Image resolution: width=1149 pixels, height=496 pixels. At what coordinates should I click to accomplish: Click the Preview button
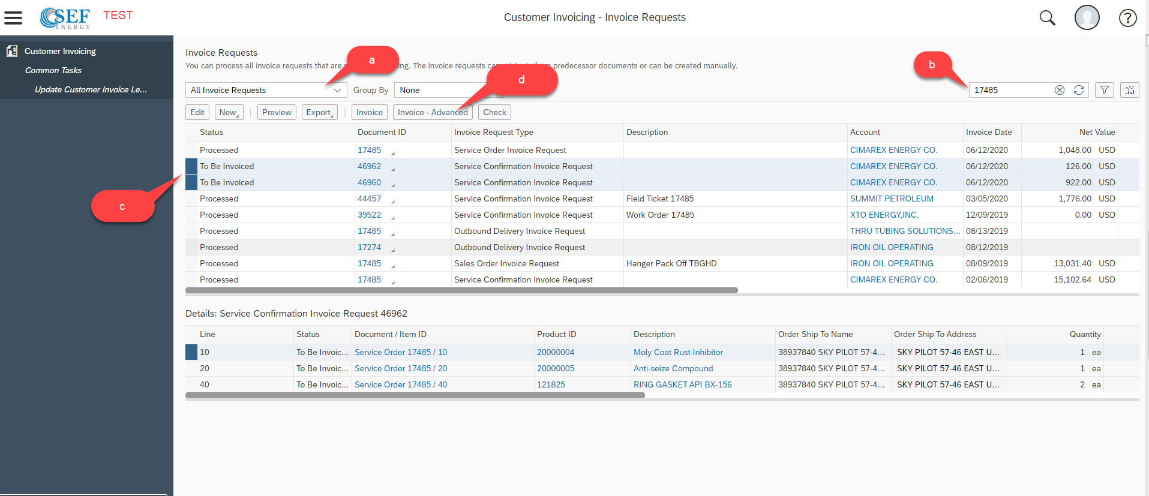(277, 112)
